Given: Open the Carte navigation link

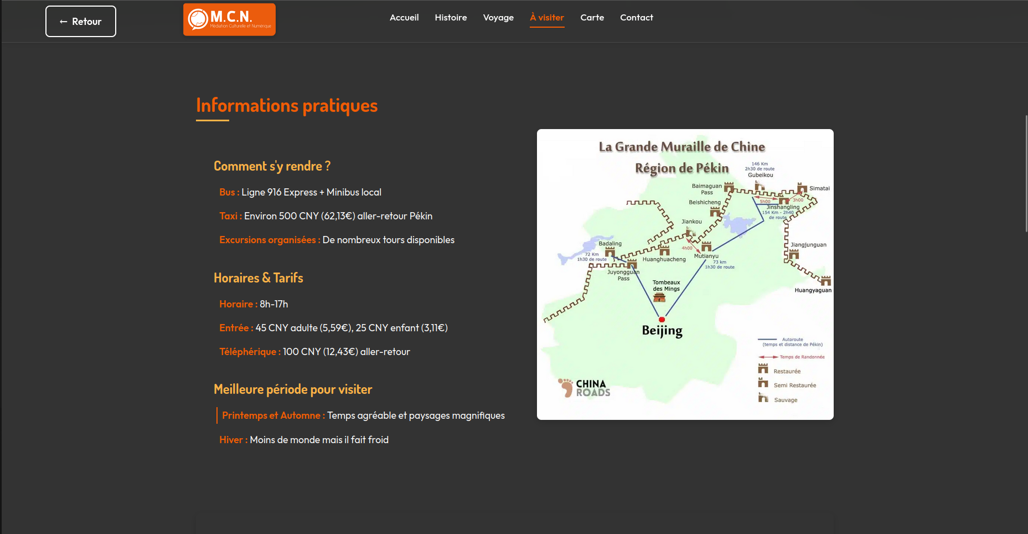Looking at the screenshot, I should click(x=592, y=18).
